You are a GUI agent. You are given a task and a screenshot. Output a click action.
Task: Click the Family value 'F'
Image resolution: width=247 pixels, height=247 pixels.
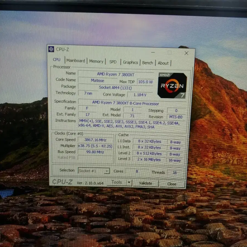tap(87, 108)
